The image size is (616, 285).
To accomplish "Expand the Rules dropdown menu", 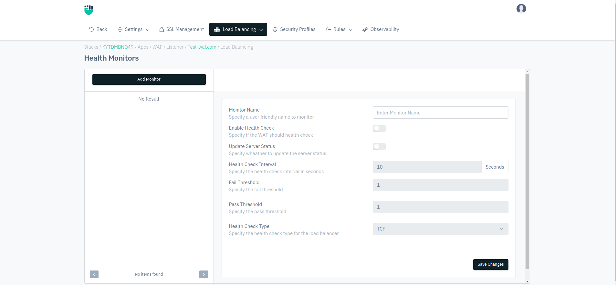I will click(x=339, y=29).
